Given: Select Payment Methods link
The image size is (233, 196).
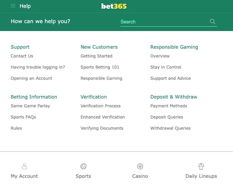Looking at the screenshot, I should pyautogui.click(x=169, y=106).
